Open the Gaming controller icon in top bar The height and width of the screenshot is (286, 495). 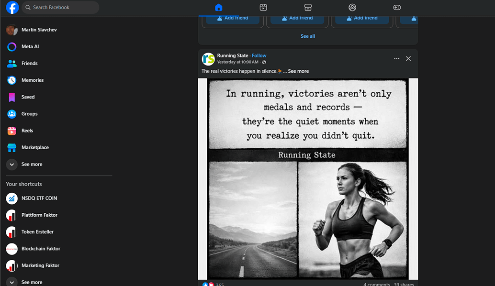(x=397, y=8)
